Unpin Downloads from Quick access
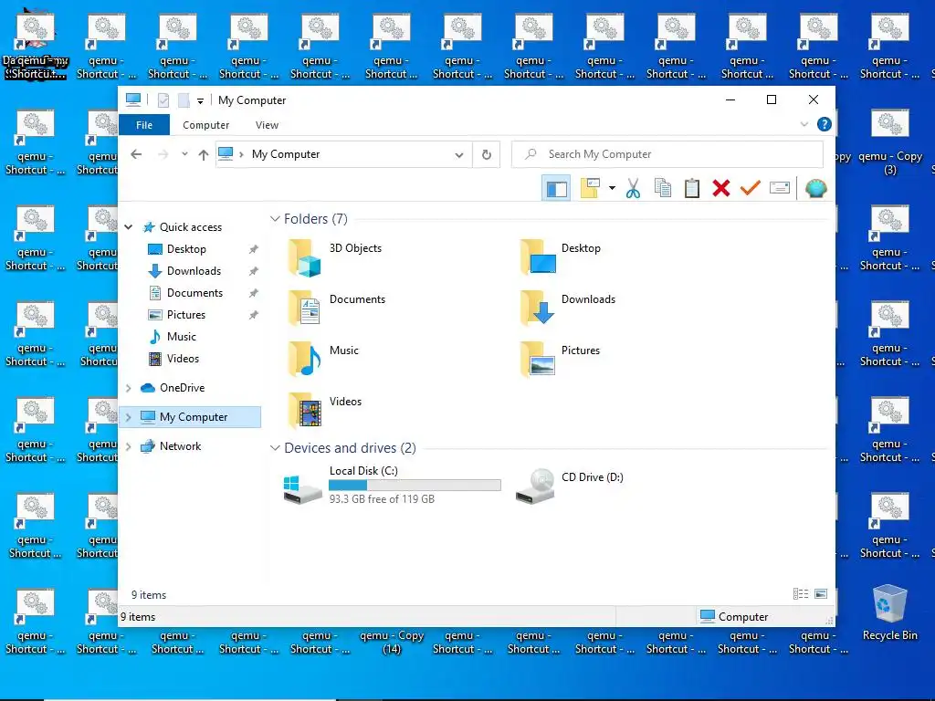This screenshot has width=935, height=701. [x=254, y=271]
